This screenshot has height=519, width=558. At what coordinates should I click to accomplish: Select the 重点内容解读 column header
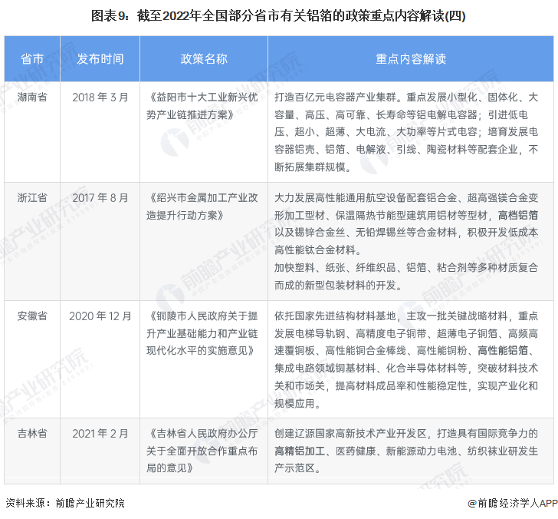coord(411,59)
